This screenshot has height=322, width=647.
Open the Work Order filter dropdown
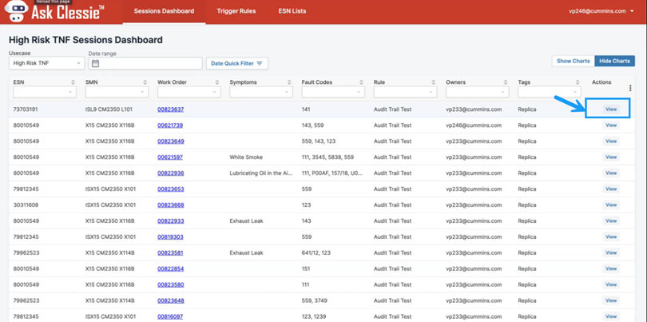tap(189, 92)
